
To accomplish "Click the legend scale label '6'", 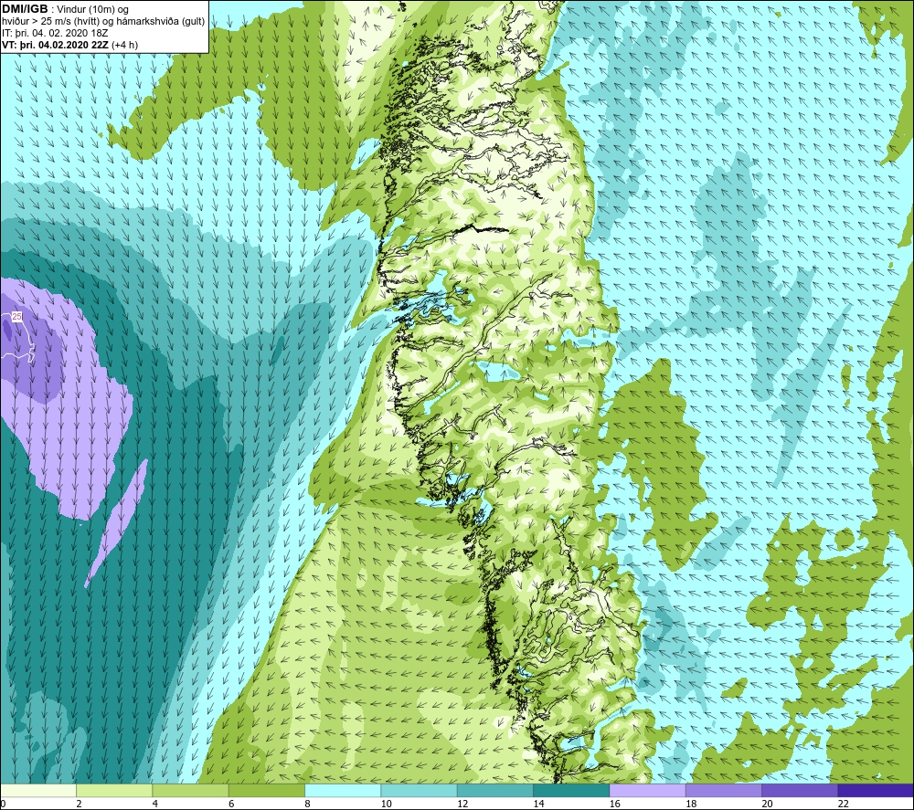I will click(231, 804).
